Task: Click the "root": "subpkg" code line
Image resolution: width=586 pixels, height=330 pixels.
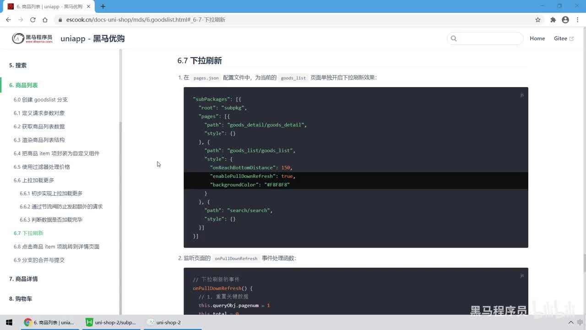Action: (x=223, y=108)
